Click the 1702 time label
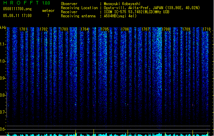 click(44, 29)
